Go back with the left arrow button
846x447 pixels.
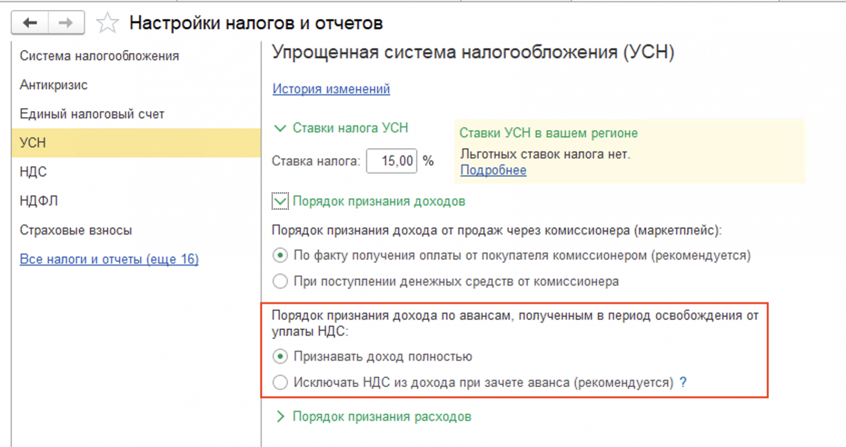coord(30,23)
